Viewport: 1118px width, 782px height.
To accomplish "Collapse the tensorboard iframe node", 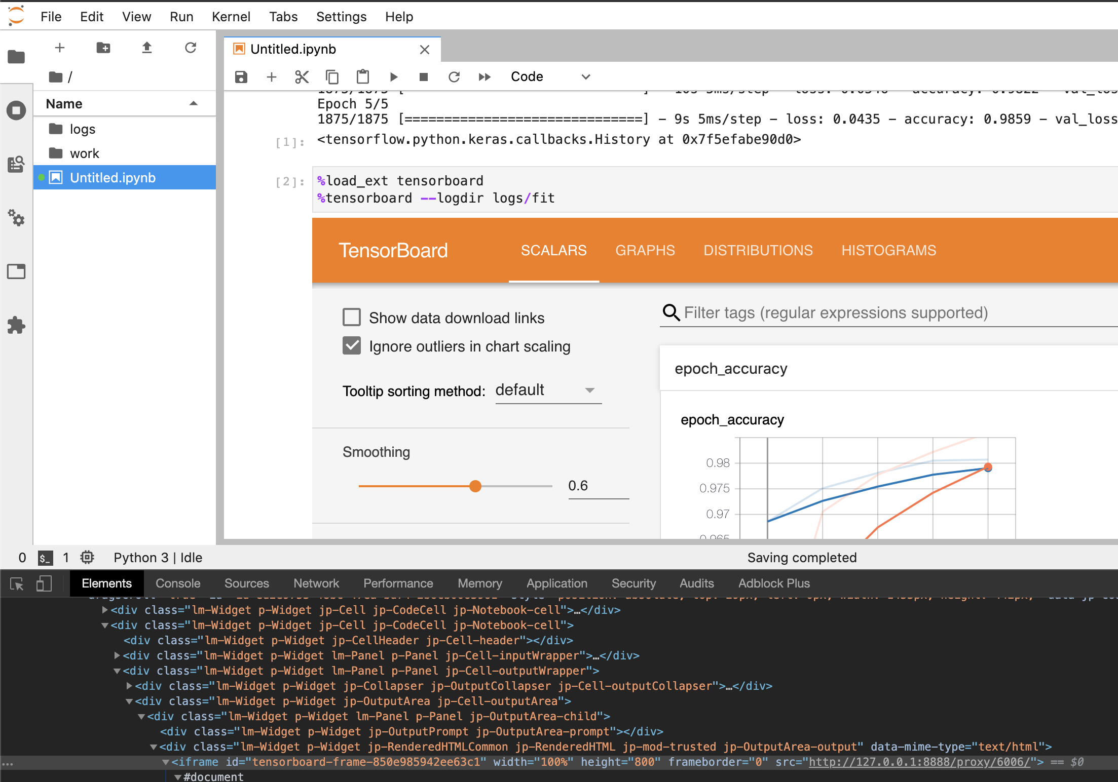I will point(166,762).
